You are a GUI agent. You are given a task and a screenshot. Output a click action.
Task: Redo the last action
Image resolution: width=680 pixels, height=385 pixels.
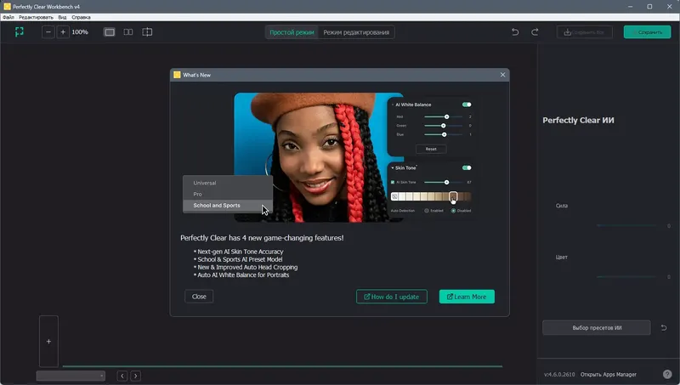[x=535, y=32]
